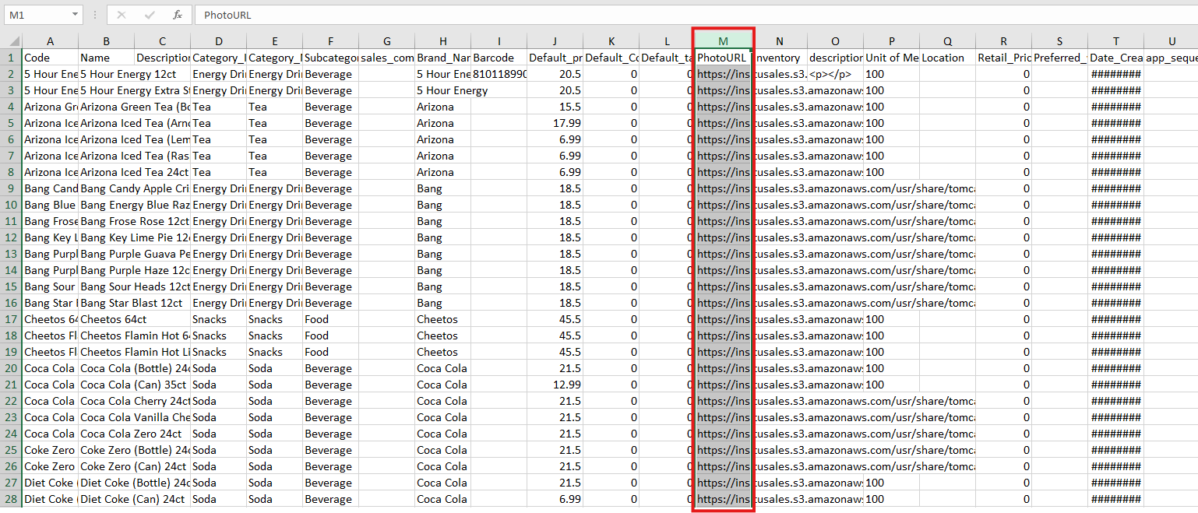
Task: Click 'Arizona' brand cell in row 6
Action: coord(443,139)
